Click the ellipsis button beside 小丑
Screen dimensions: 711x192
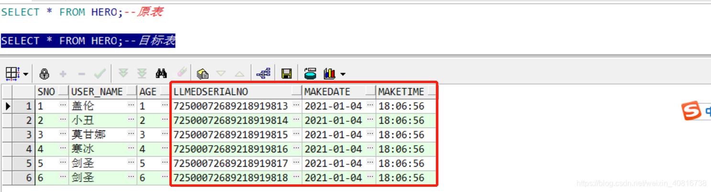(x=132, y=120)
